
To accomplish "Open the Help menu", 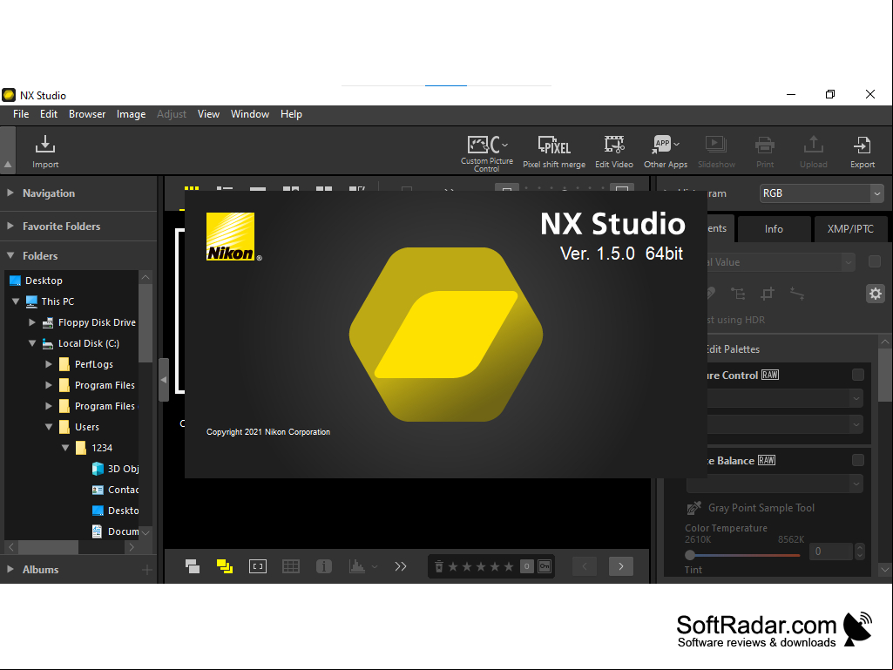I will pyautogui.click(x=291, y=114).
